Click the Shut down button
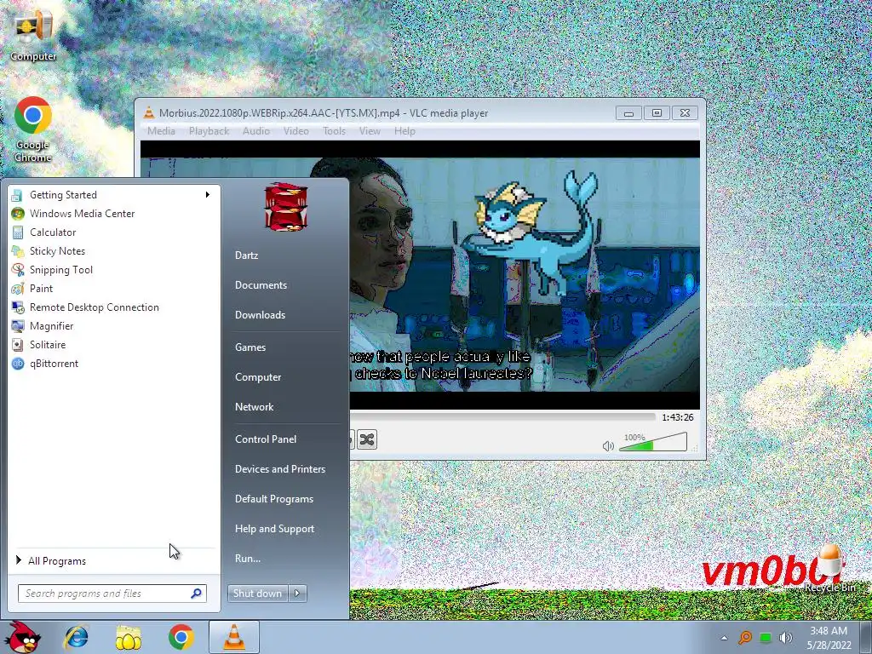Image resolution: width=872 pixels, height=654 pixels. coord(257,594)
